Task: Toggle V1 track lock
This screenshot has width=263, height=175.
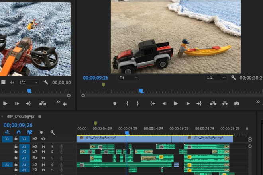Action: point(16,138)
